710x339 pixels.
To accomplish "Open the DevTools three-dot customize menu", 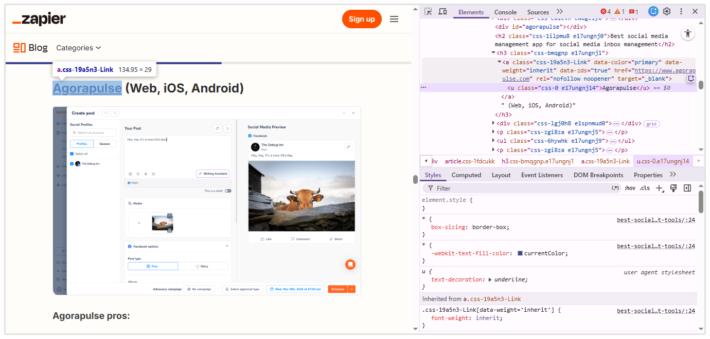I will click(x=681, y=11).
